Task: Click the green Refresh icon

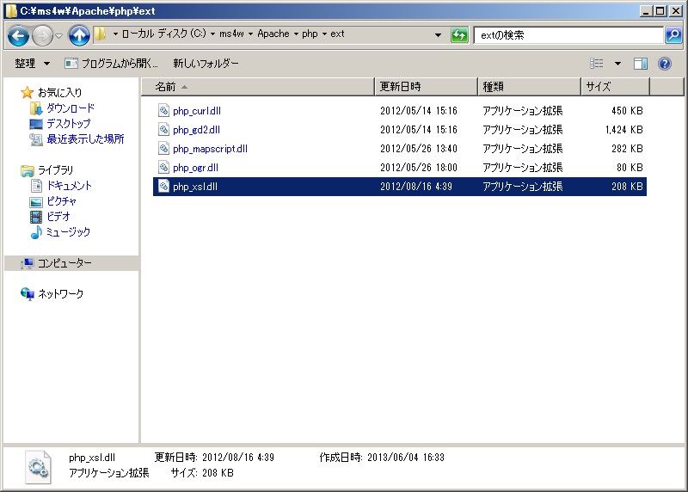Action: click(460, 35)
